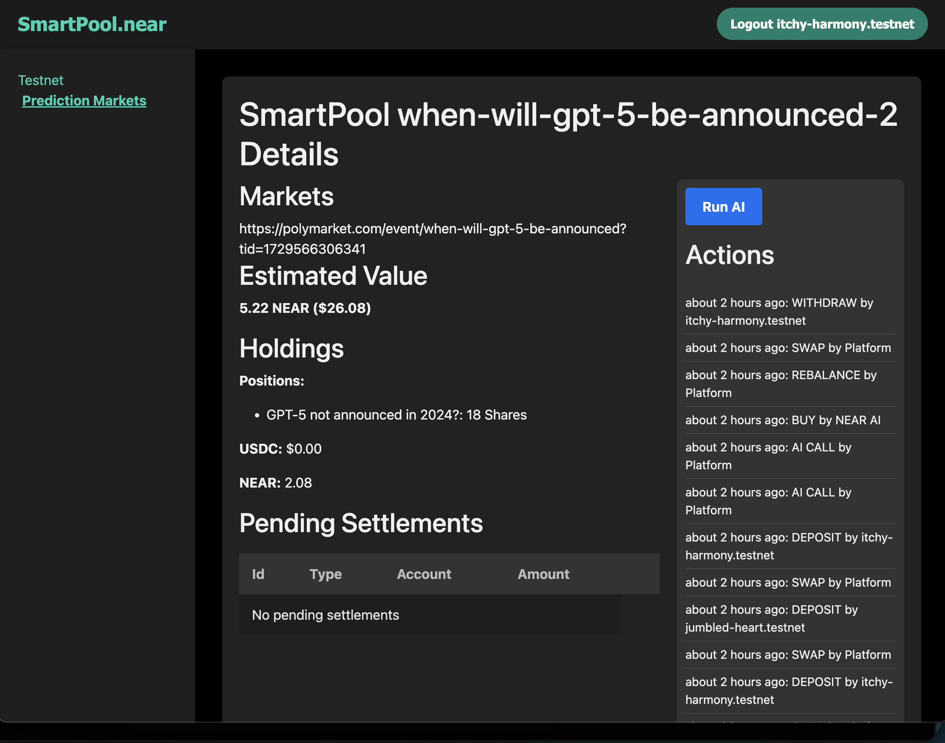945x743 pixels.
Task: Click the No pending settlements row
Action: (x=325, y=615)
